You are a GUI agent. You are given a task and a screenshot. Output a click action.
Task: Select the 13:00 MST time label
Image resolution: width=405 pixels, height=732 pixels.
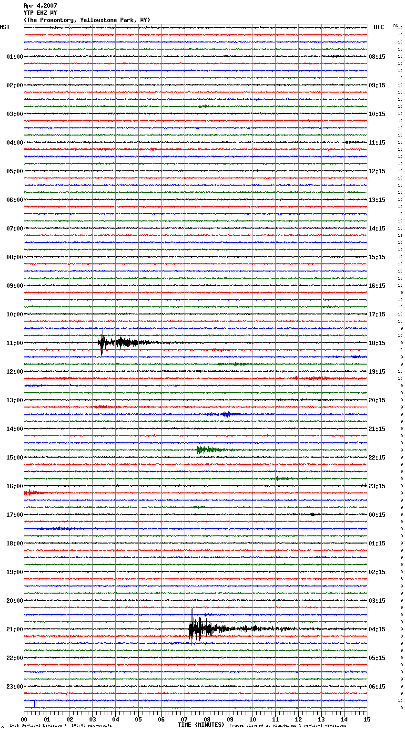click(x=15, y=400)
